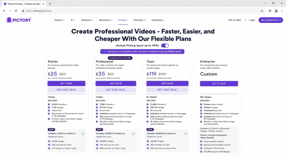Bookmark page with the star icon
Viewport: 286px width, 161px height.
(262, 11)
